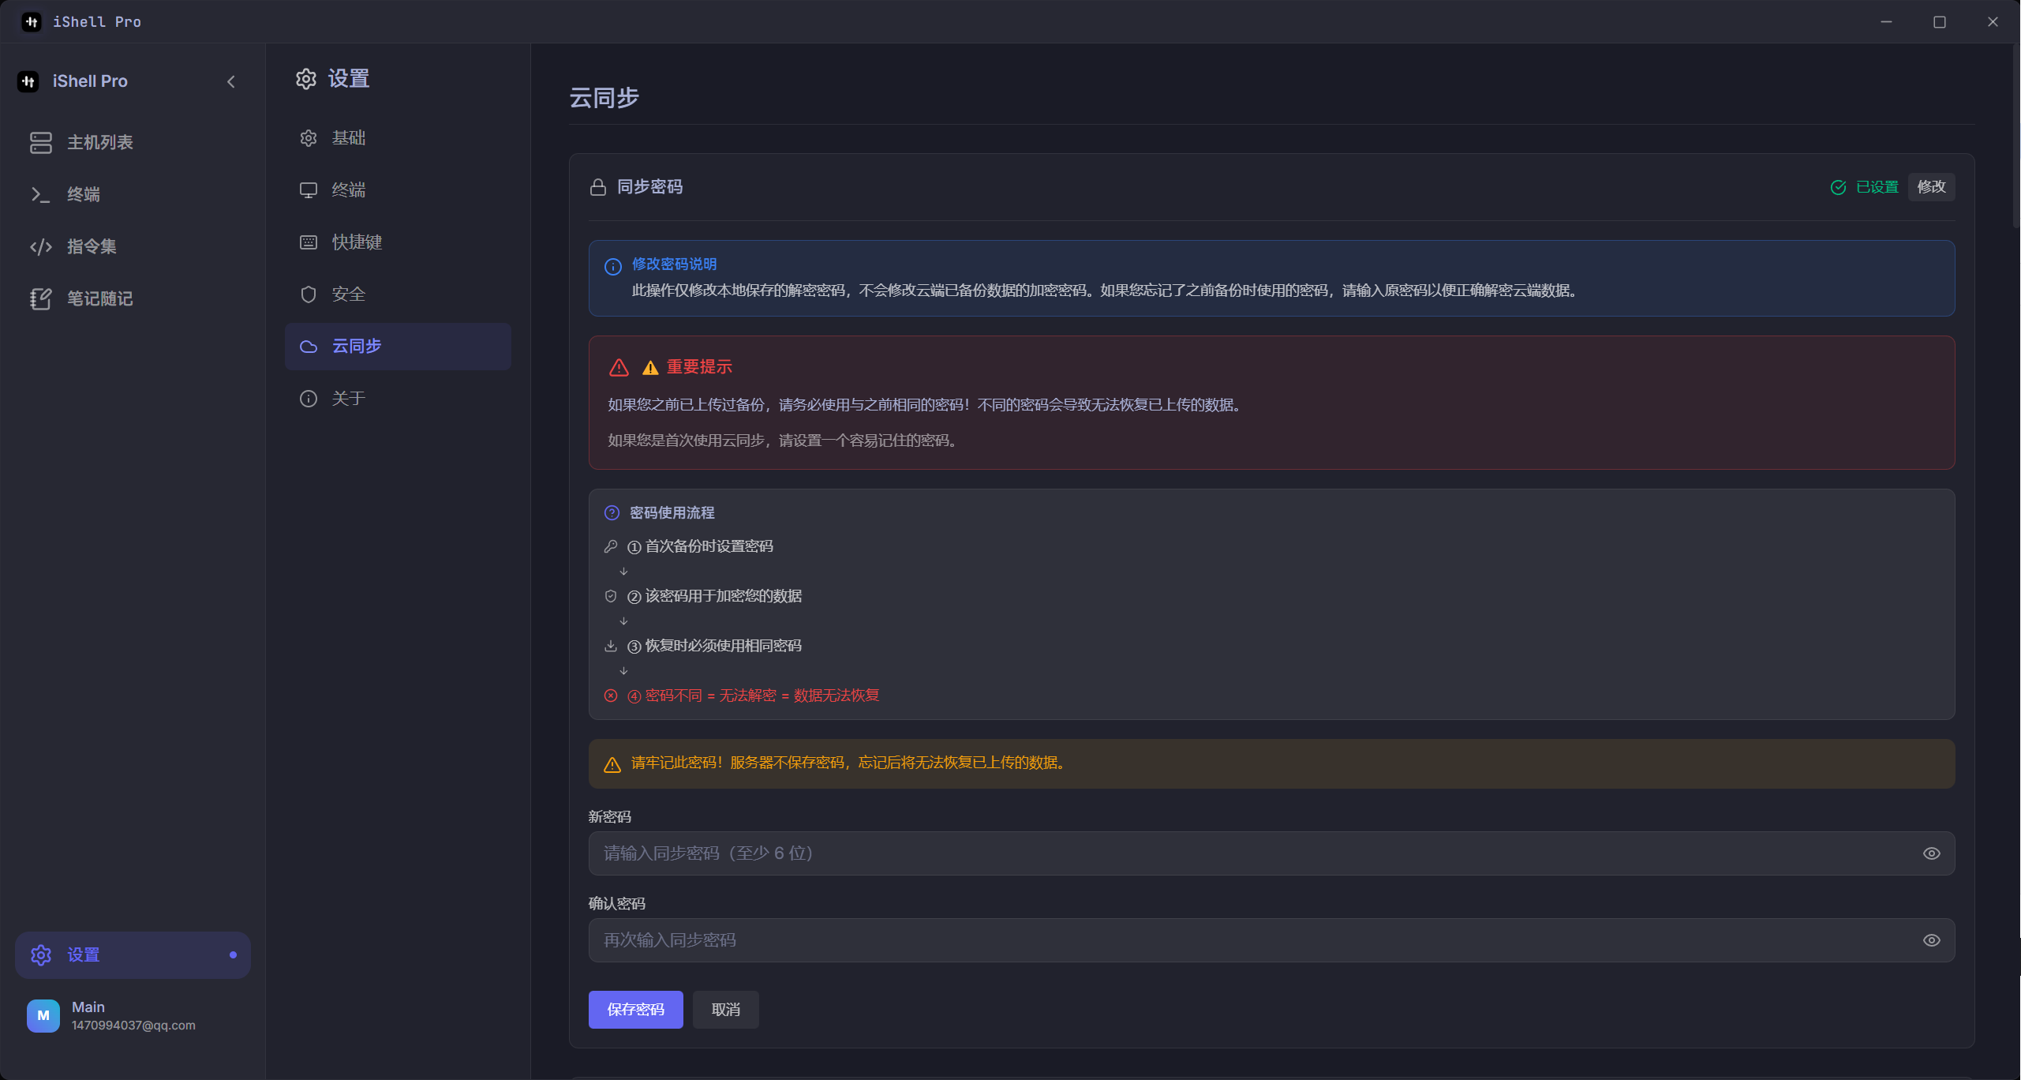Show the 新密码 field contents via eye icon
The width and height of the screenshot is (2021, 1080).
[x=1931, y=853]
